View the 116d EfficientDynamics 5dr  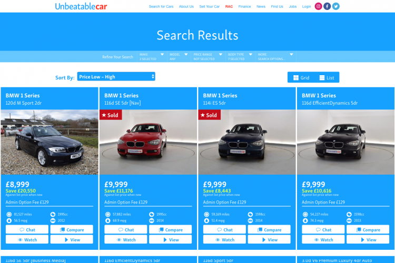pyautogui.click(x=368, y=240)
